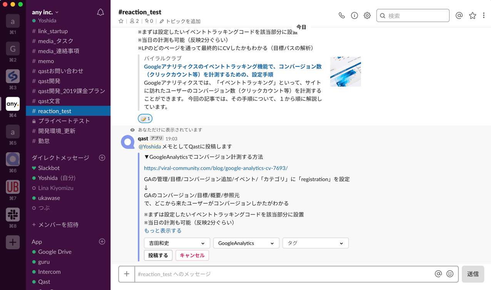Toggle the memo emoji reaction
The width and height of the screenshot is (491, 290).
click(145, 118)
